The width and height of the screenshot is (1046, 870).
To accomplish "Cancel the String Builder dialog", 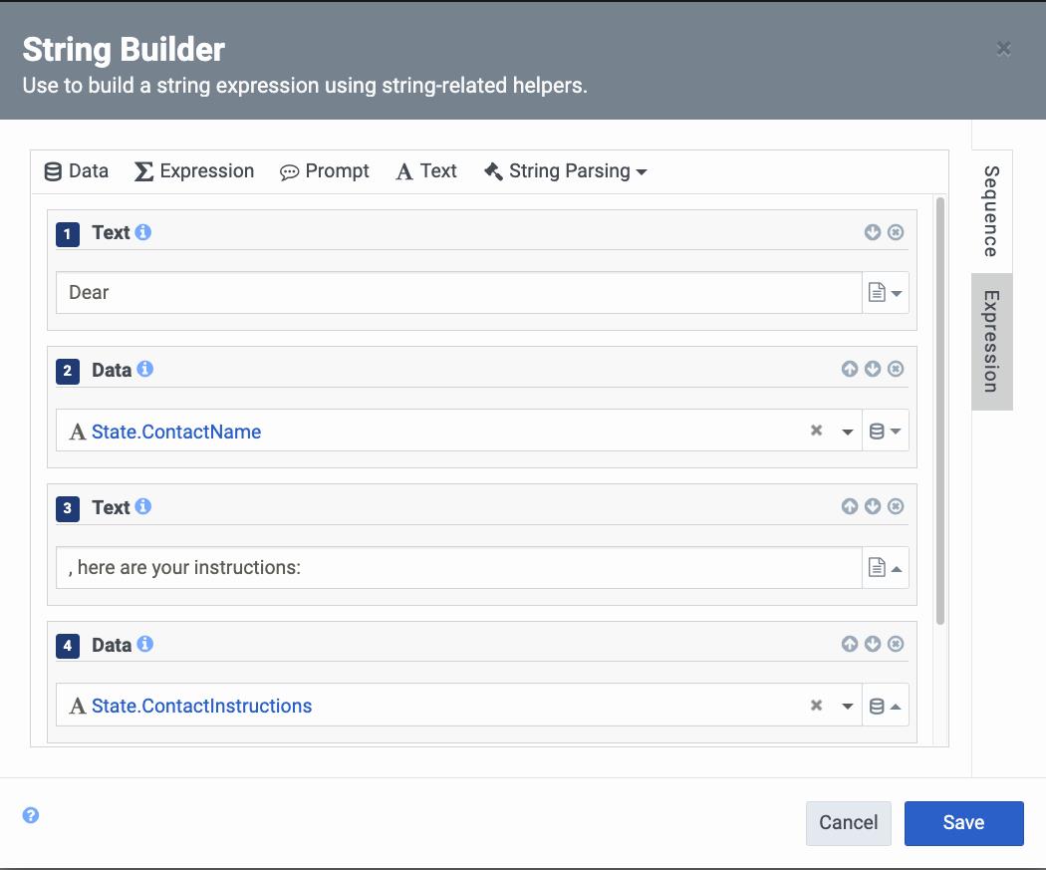I will coord(848,822).
